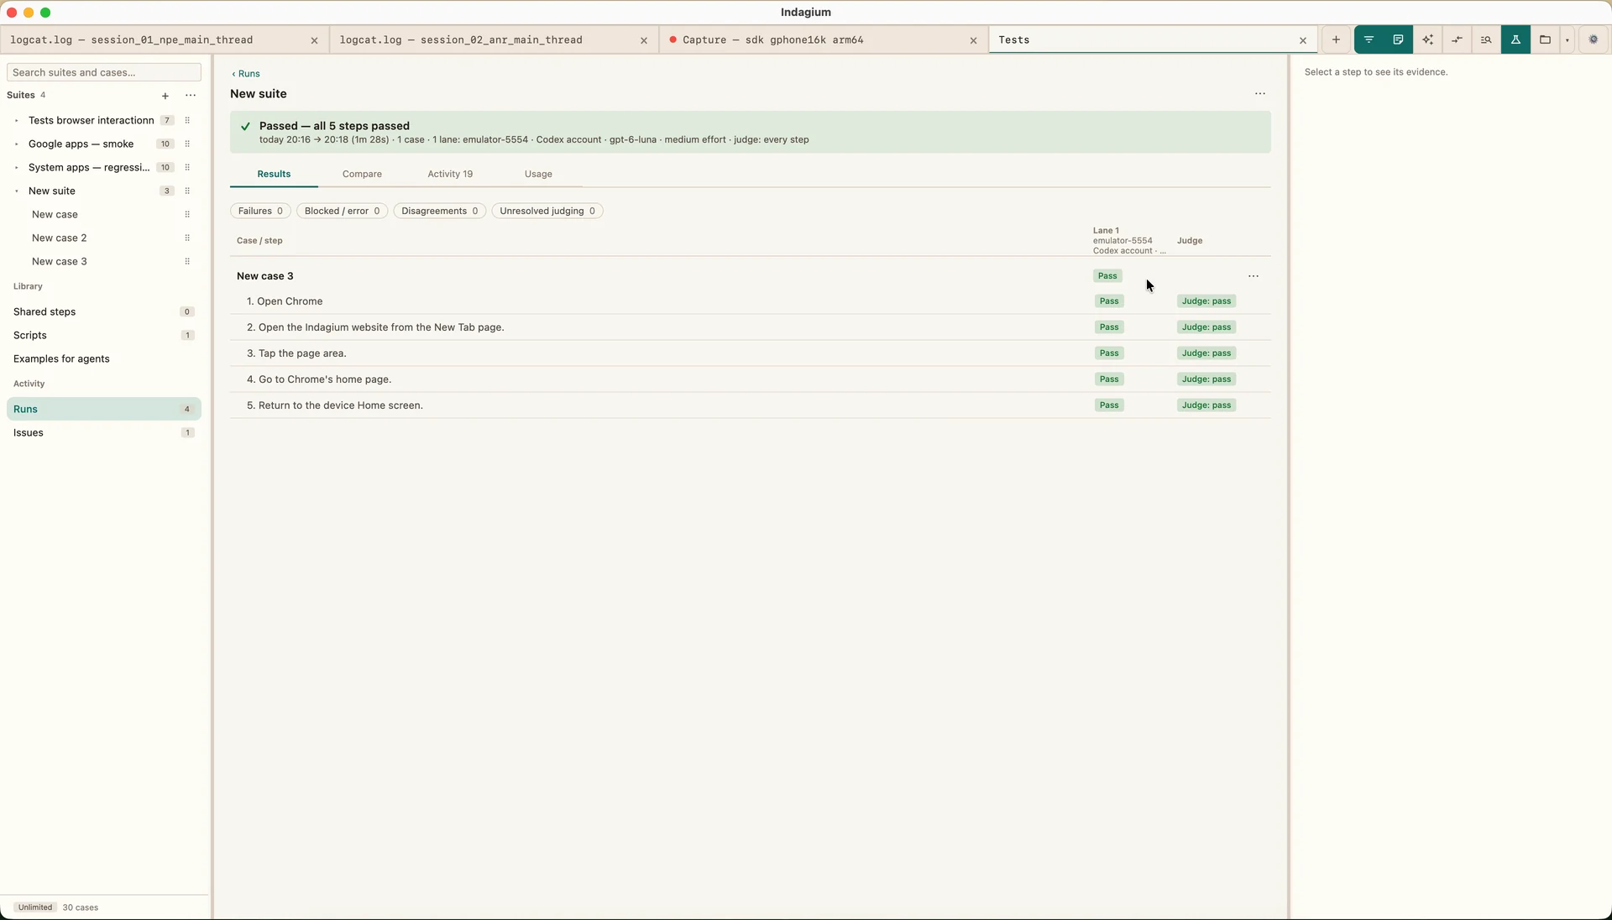Open New case 3 row ellipsis menu

click(1253, 276)
